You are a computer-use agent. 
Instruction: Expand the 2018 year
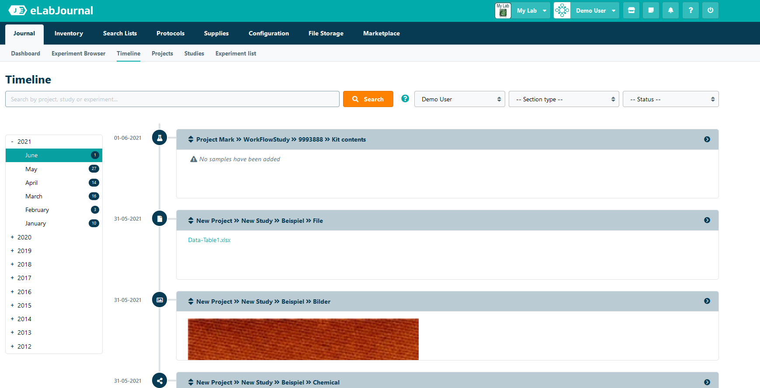[12, 264]
